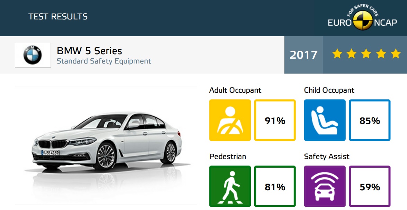Click the first yellow rating star
This screenshot has height=210, width=407.
coord(337,54)
